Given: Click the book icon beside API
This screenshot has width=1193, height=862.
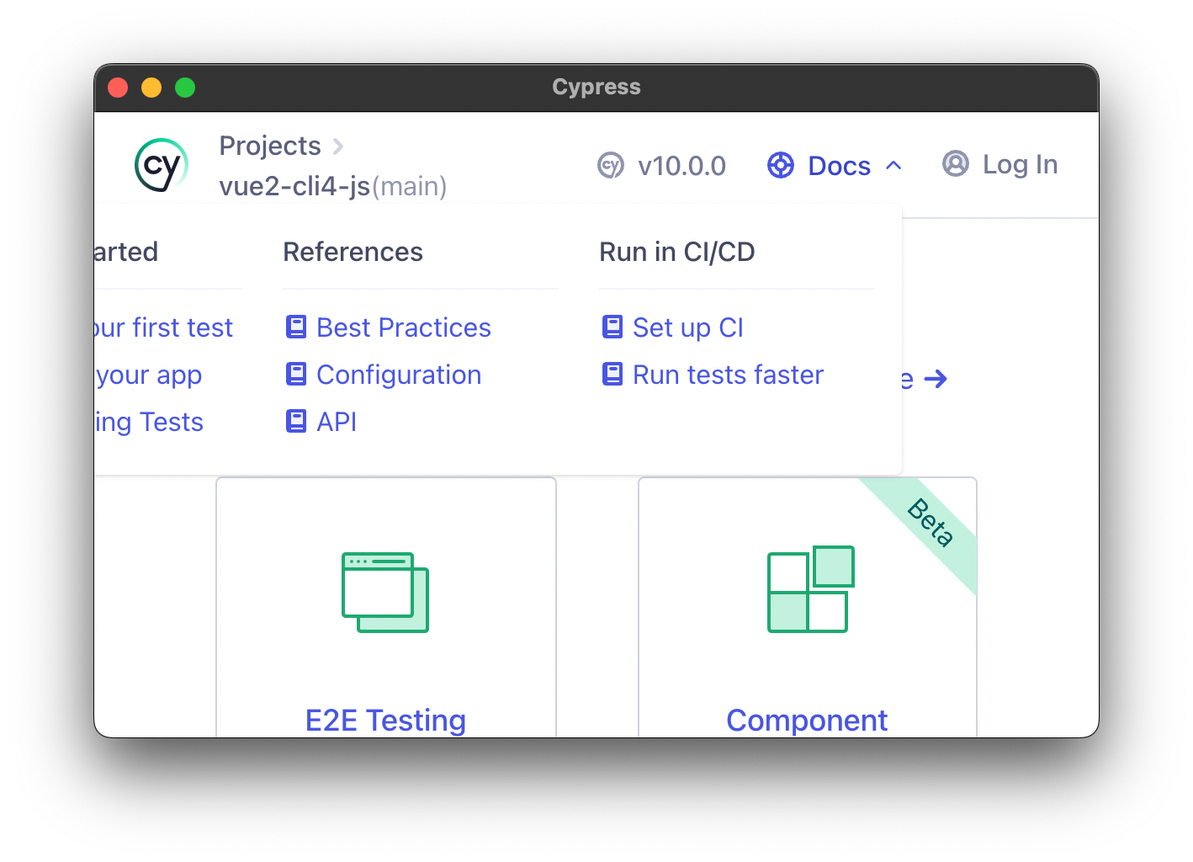Looking at the screenshot, I should 296,421.
